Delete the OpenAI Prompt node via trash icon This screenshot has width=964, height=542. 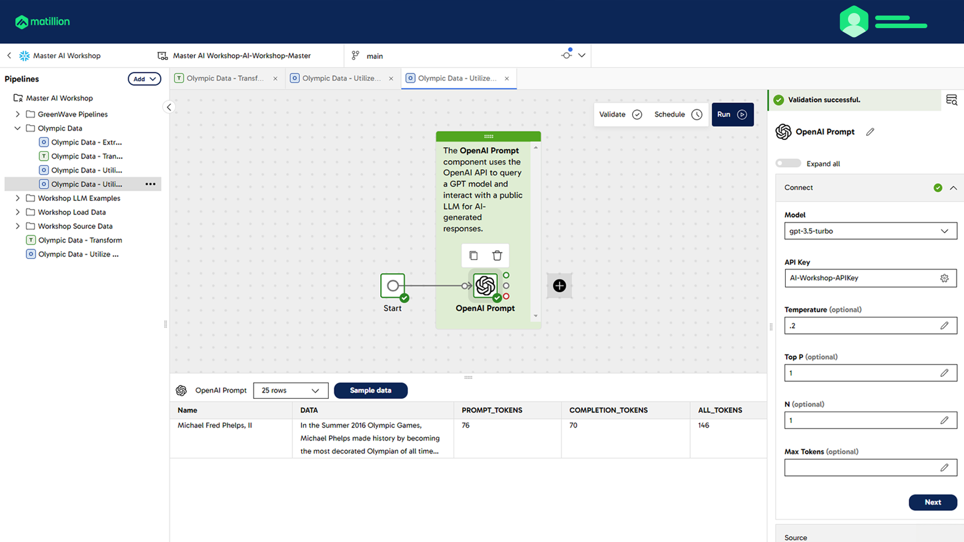click(497, 255)
